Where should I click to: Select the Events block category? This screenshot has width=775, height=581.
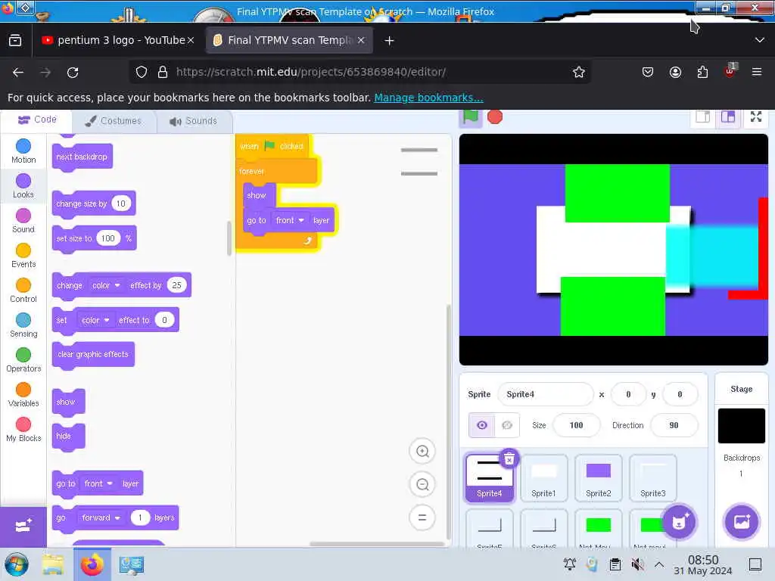coord(23,256)
